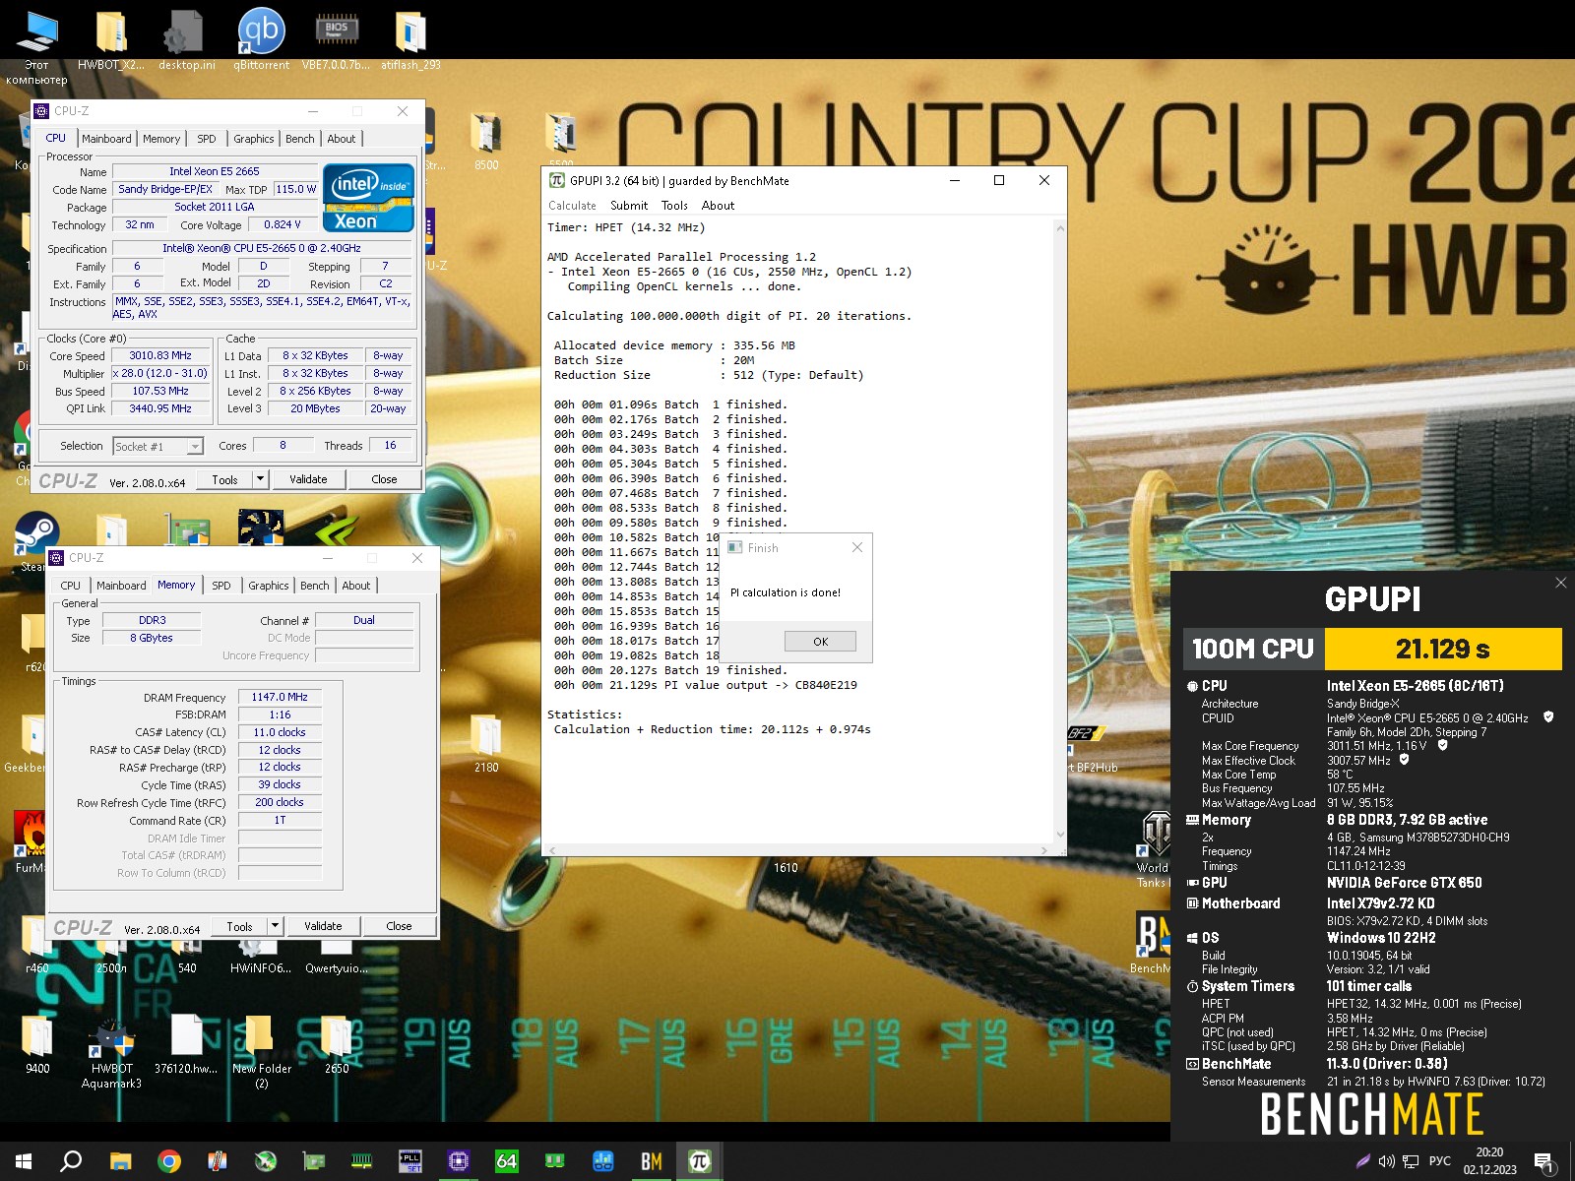The height and width of the screenshot is (1181, 1575).
Task: Open the Bench tab in top CPU-Z window
Action: [x=300, y=139]
